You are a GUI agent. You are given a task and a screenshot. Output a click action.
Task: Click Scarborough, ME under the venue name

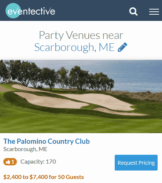(x=25, y=149)
